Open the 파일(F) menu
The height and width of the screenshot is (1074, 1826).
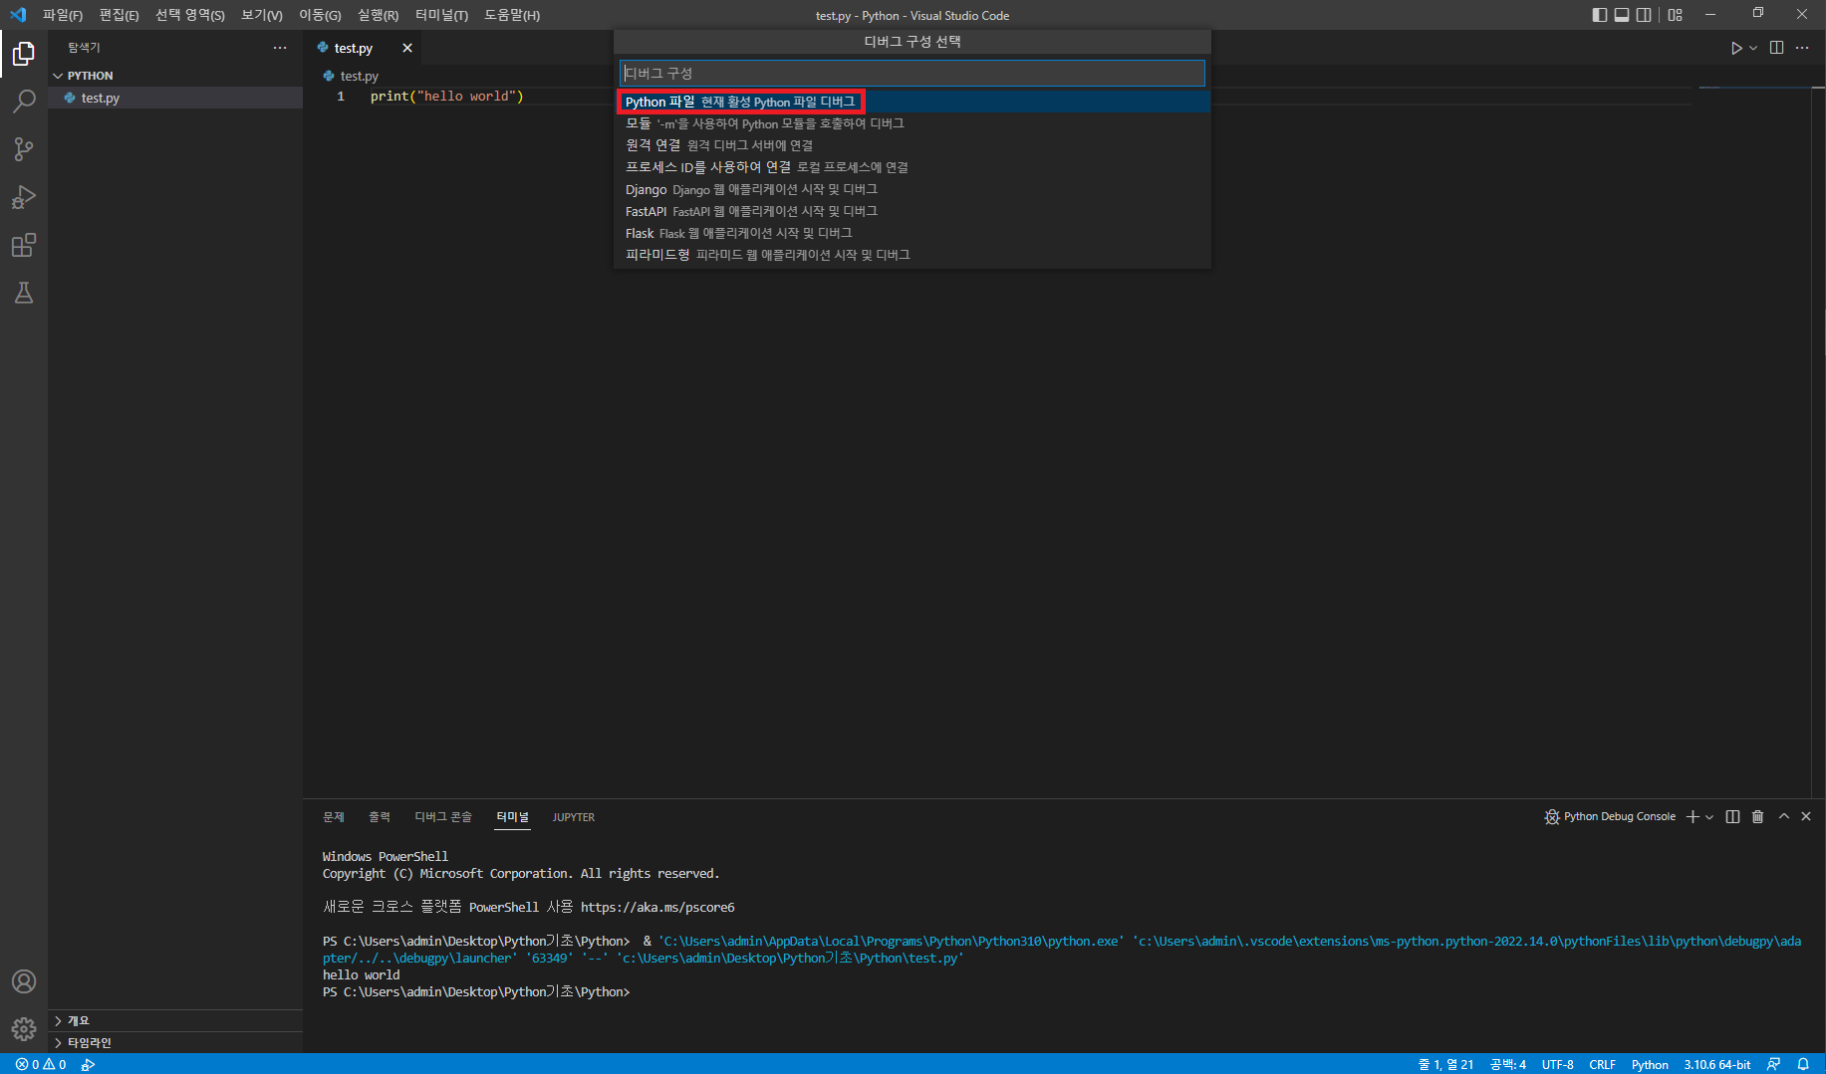pos(63,15)
